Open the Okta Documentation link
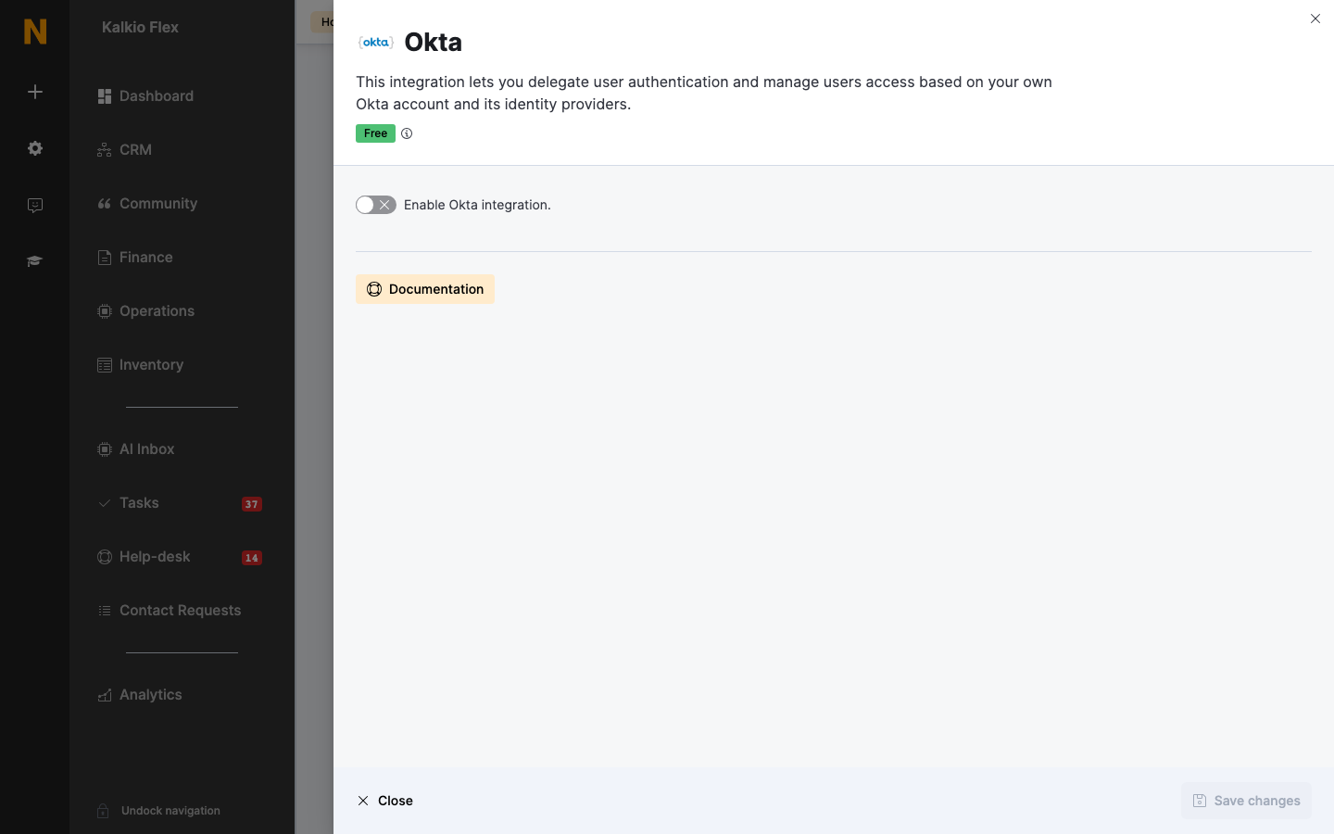Image resolution: width=1334 pixels, height=834 pixels. point(425,289)
